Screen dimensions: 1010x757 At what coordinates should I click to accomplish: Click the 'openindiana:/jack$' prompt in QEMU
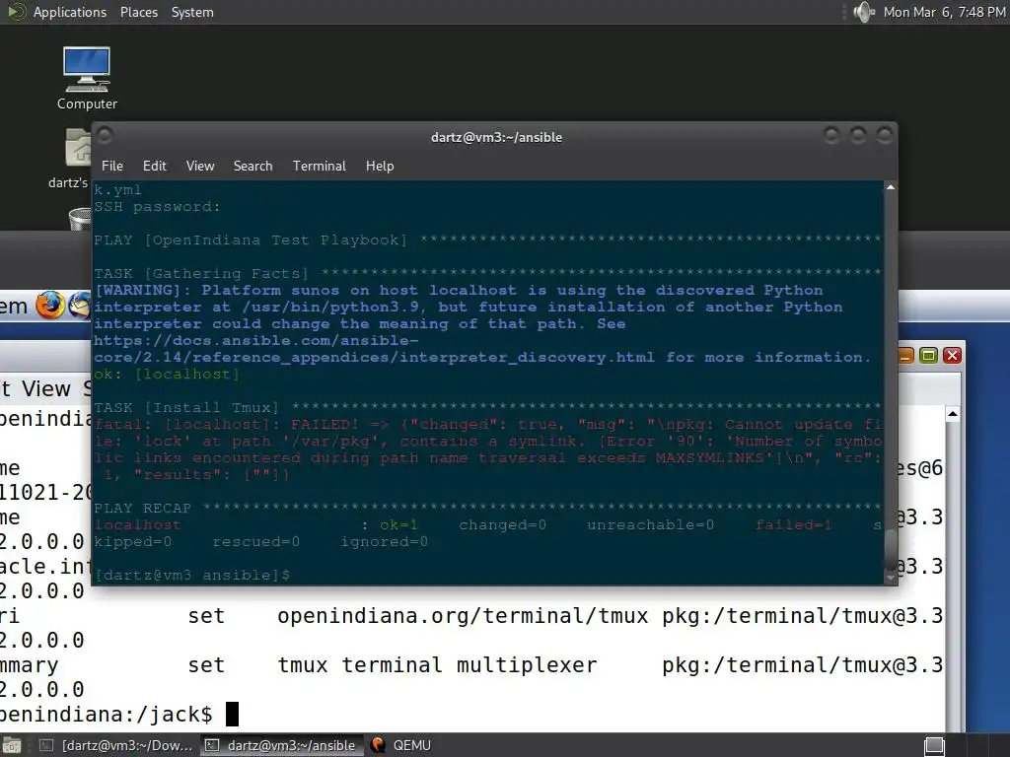pos(106,715)
